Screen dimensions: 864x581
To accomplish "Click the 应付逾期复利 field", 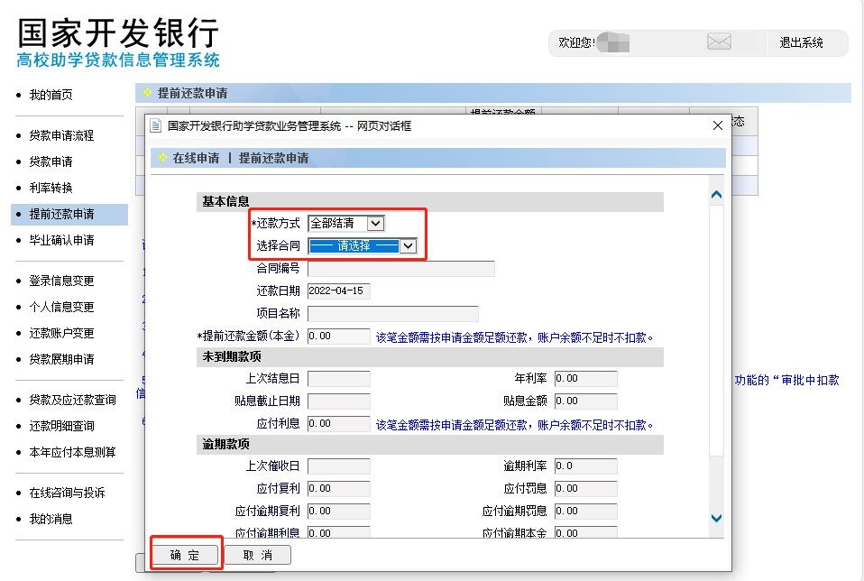I will 338,511.
